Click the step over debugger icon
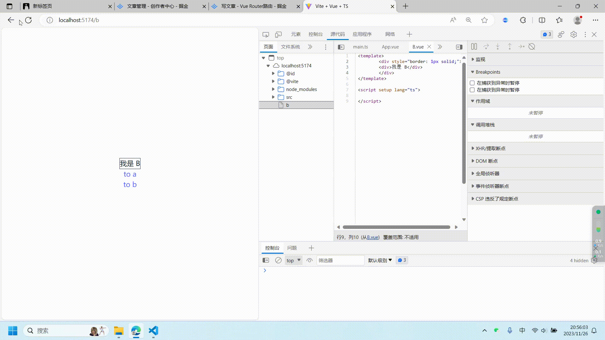605x340 pixels. point(486,47)
